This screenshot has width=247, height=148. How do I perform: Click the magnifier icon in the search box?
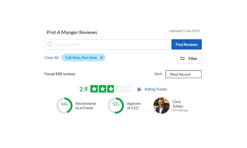point(50,45)
